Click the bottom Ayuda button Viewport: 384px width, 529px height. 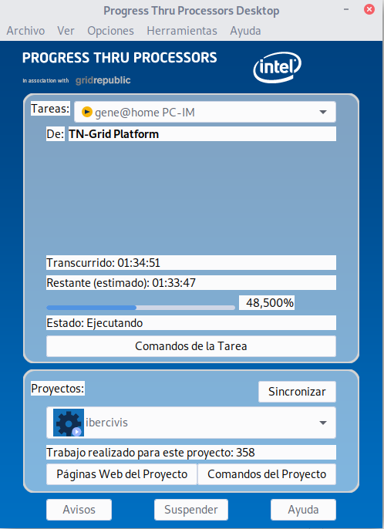tap(303, 510)
